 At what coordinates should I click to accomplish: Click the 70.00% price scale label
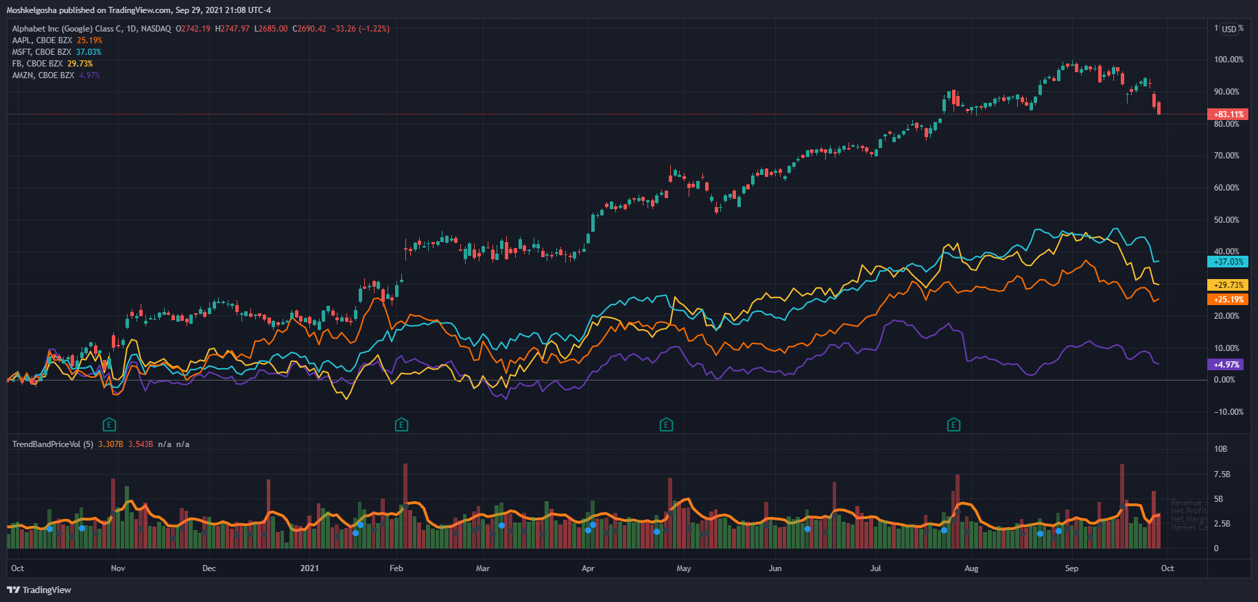(1227, 156)
